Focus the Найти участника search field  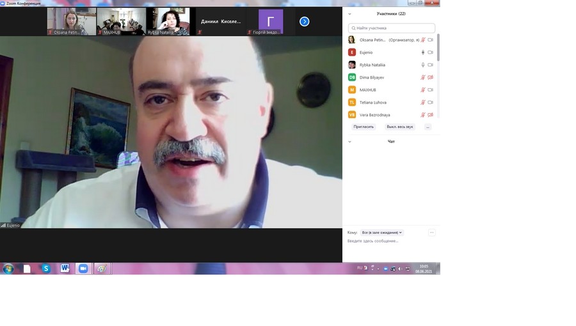pyautogui.click(x=392, y=28)
